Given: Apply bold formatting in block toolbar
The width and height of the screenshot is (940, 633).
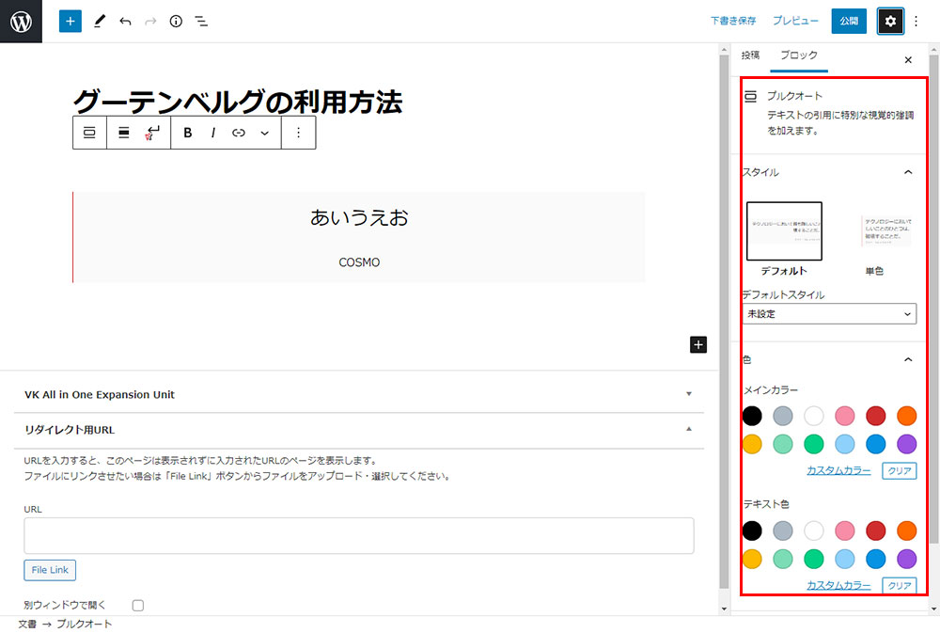Looking at the screenshot, I should pos(188,133).
